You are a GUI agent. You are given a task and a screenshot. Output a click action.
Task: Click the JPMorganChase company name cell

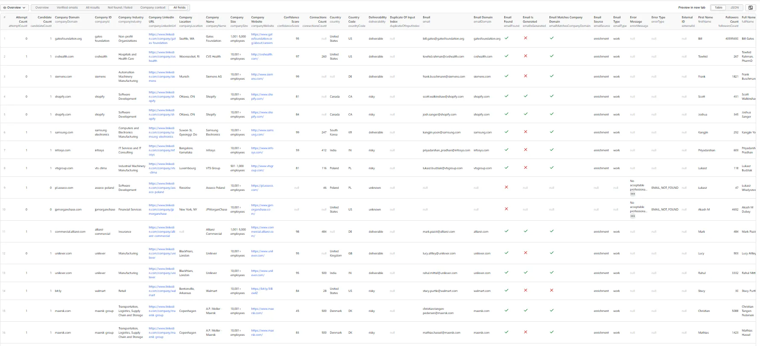point(216,210)
